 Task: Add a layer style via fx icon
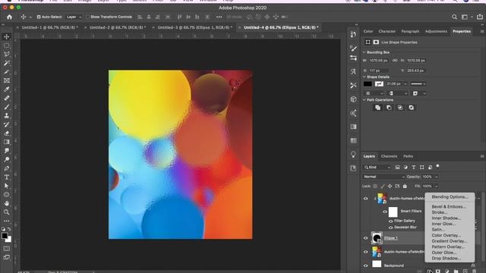click(429, 271)
